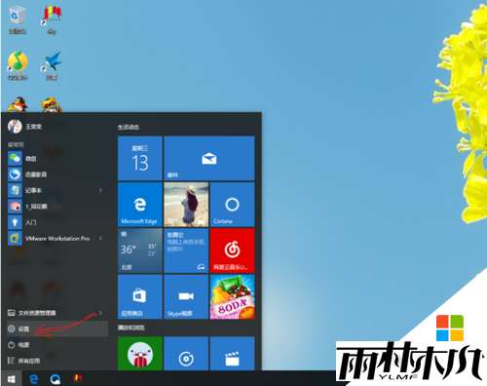Launch VMware Workstation Pro from Start menu

[52, 239]
